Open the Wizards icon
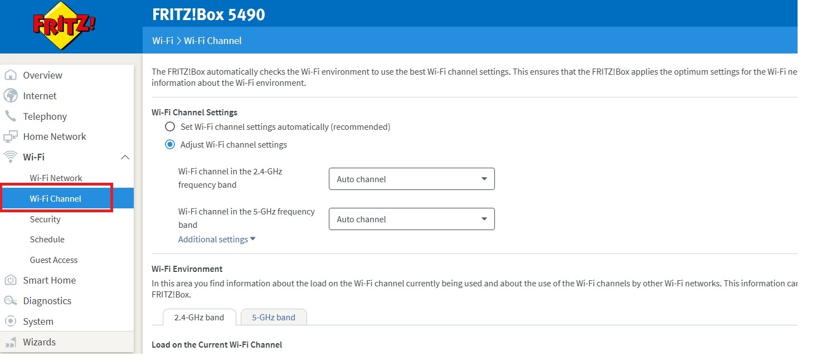This screenshot has width=836, height=356. (11, 342)
